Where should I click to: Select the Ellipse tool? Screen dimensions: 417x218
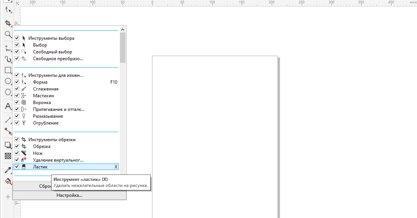[x=8, y=81]
